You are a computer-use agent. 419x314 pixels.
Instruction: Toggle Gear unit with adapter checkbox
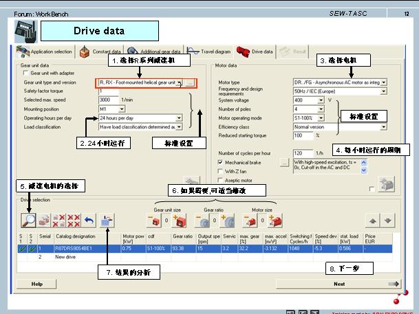26,73
